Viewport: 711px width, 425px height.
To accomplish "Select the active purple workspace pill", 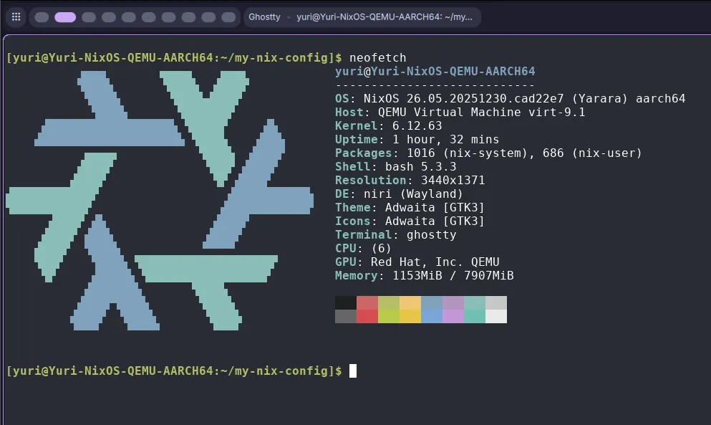I will tap(65, 17).
